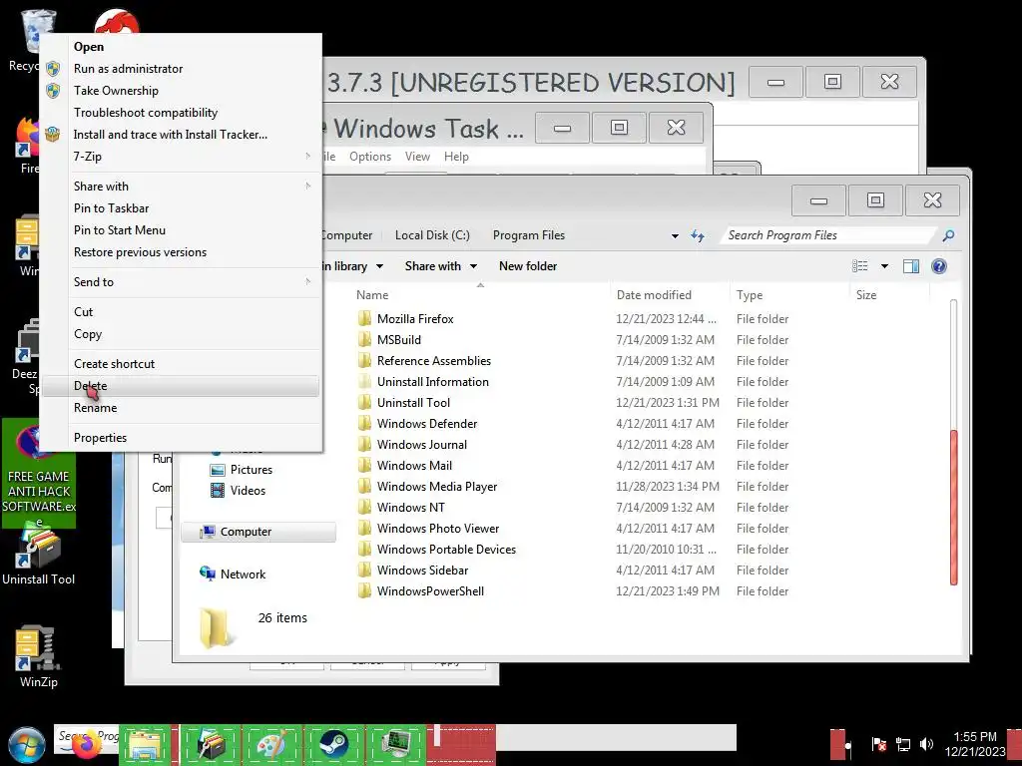Open Options menu in Task Manager window
The image size is (1022, 766).
point(370,157)
